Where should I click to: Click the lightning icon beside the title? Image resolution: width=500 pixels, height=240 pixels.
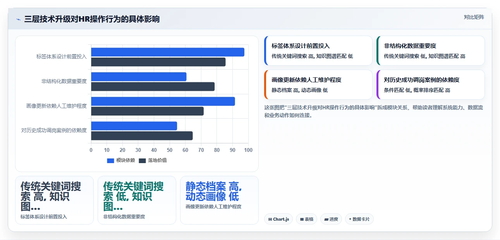pyautogui.click(x=18, y=19)
